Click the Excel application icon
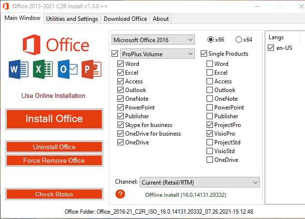 tap(43, 69)
